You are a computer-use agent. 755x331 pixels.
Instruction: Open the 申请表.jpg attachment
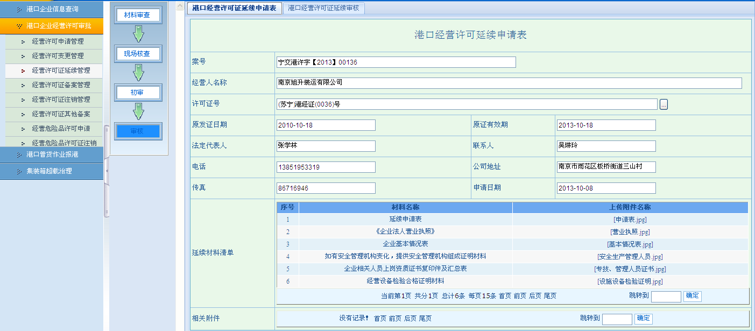tap(630, 220)
